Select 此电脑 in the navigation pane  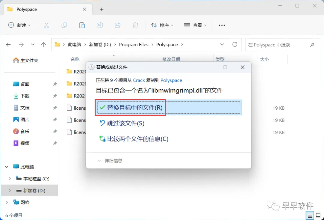[x=23, y=167]
